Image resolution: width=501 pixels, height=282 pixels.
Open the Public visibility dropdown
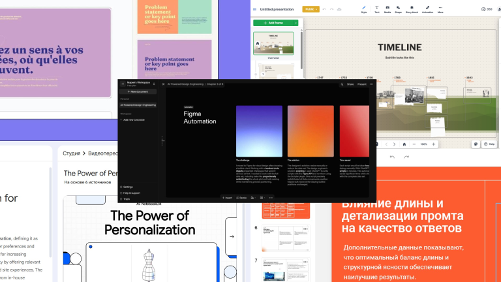click(311, 9)
